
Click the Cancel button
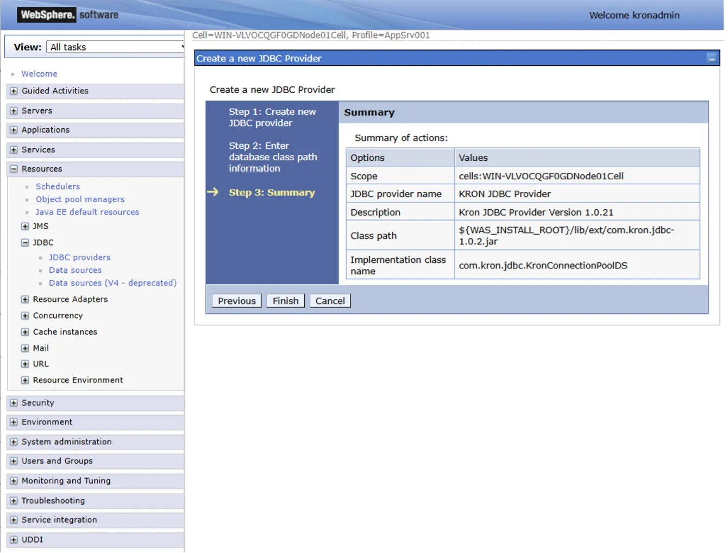click(330, 301)
